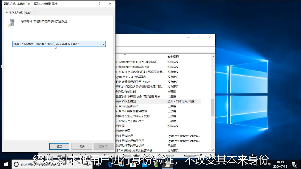Screen dimensions: 301x169
Task: Select the policy row containing PKU2U
Action: click(x=139, y=87)
